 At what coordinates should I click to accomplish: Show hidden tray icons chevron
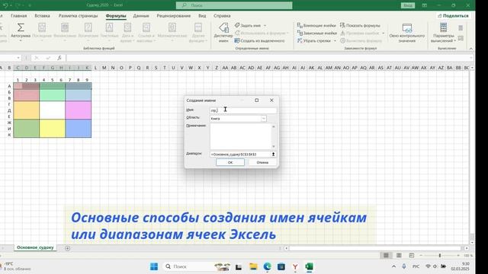(x=393, y=266)
